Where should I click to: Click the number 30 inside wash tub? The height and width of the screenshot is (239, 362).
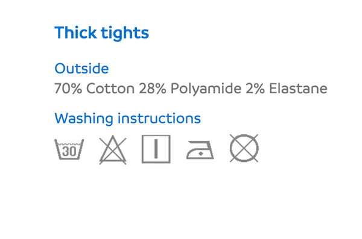[69, 152]
